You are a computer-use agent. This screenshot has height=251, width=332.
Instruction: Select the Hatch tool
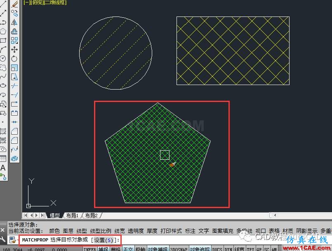tap(3, 131)
